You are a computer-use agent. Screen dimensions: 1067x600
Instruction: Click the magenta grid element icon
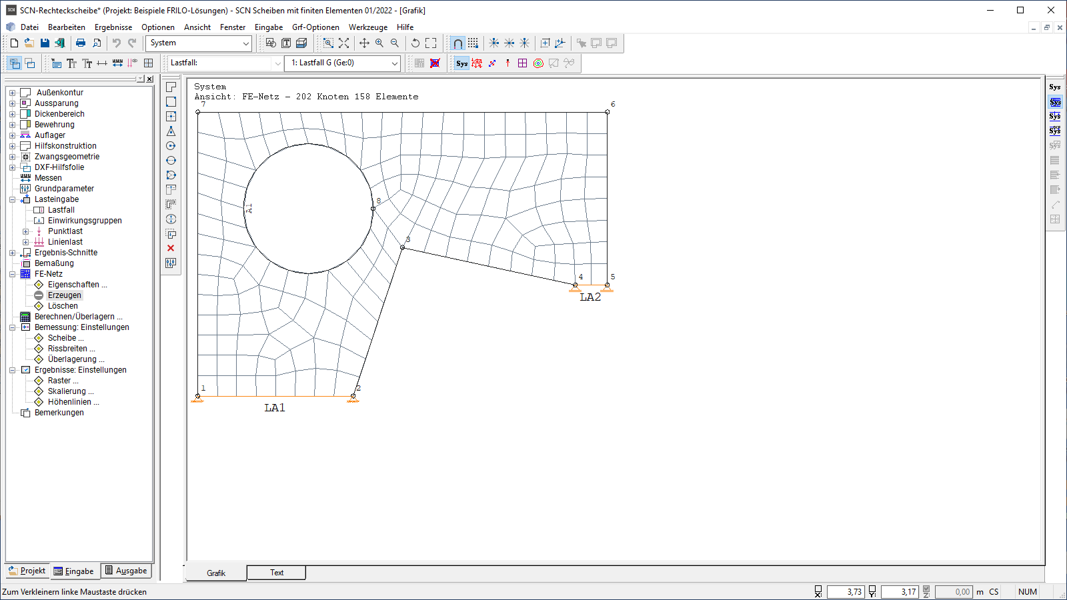click(x=523, y=63)
